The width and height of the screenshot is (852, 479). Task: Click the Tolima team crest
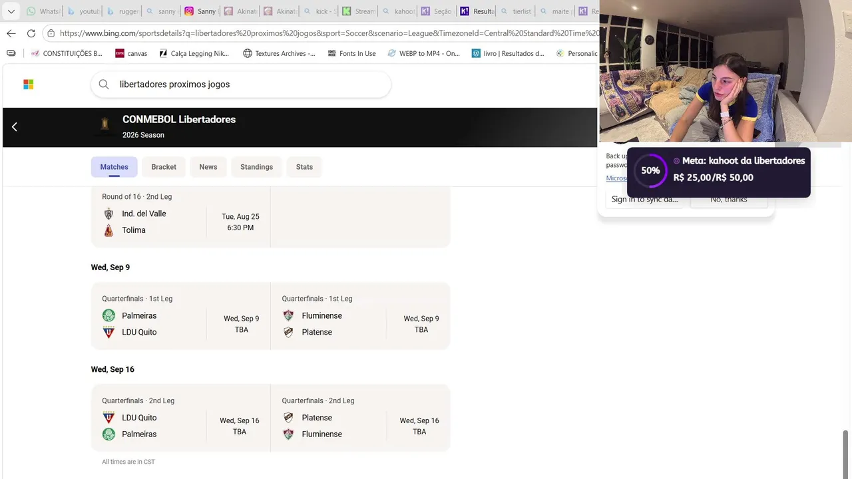pyautogui.click(x=108, y=230)
